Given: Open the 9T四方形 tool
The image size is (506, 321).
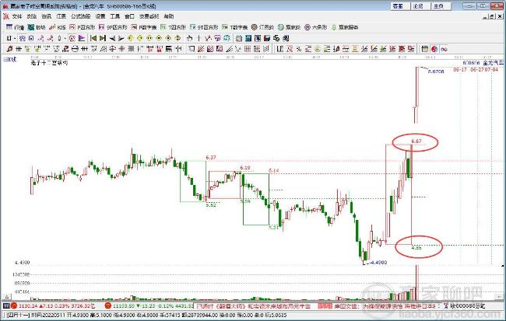Looking at the screenshot, I should point(204,27).
